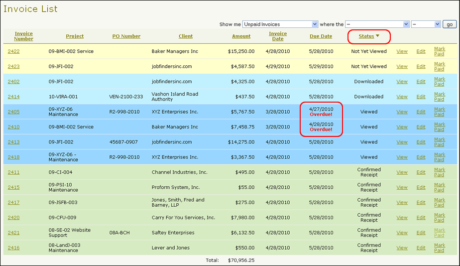460x266 pixels.
Task: Mark invoice 2410 as paid
Action: [439, 127]
